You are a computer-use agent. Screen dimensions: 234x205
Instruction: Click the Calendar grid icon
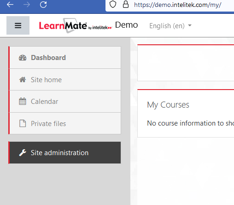pos(23,101)
